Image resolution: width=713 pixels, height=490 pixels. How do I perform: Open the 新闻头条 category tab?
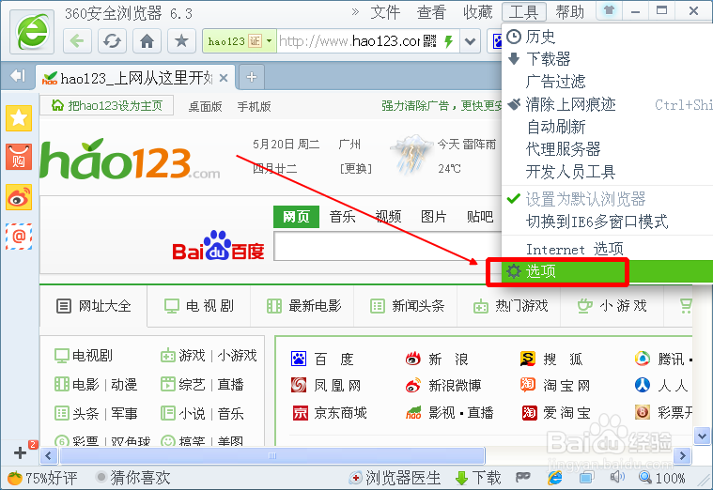pyautogui.click(x=406, y=306)
